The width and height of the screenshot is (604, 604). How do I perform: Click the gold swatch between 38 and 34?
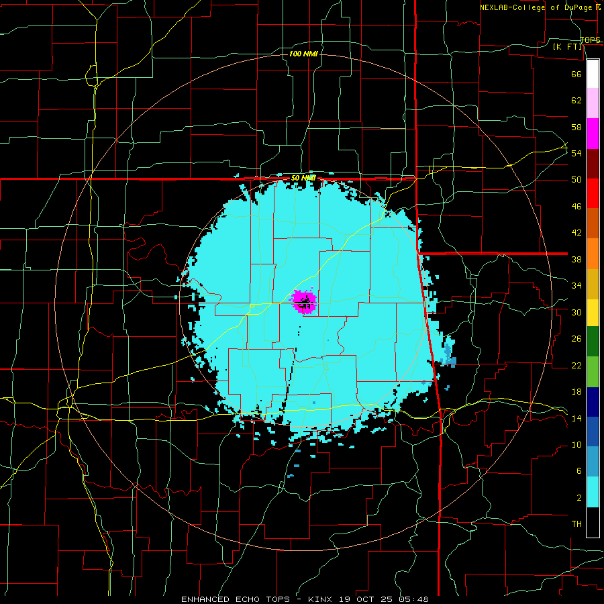[x=593, y=285]
